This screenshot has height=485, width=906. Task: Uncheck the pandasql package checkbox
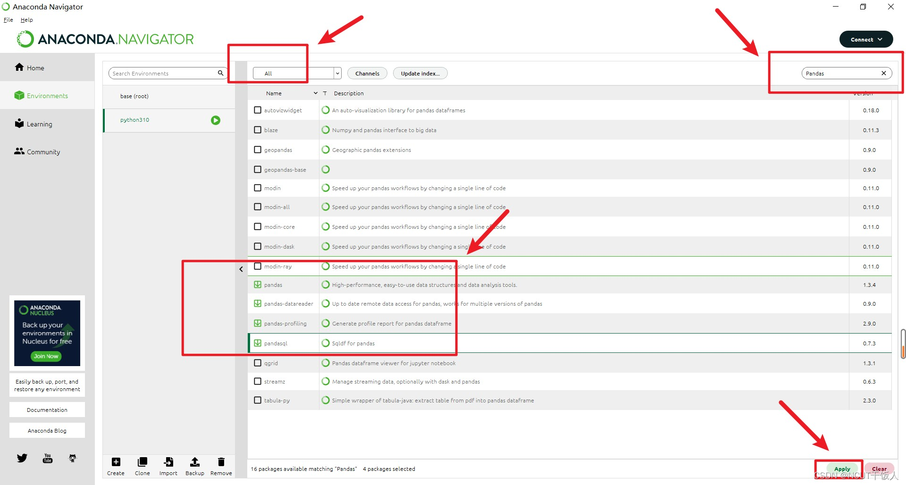258,343
